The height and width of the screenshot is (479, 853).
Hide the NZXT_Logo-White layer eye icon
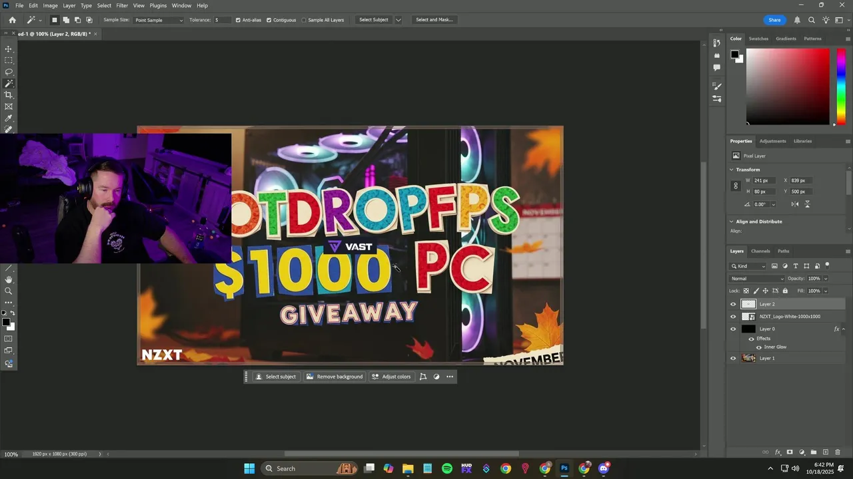pos(733,317)
